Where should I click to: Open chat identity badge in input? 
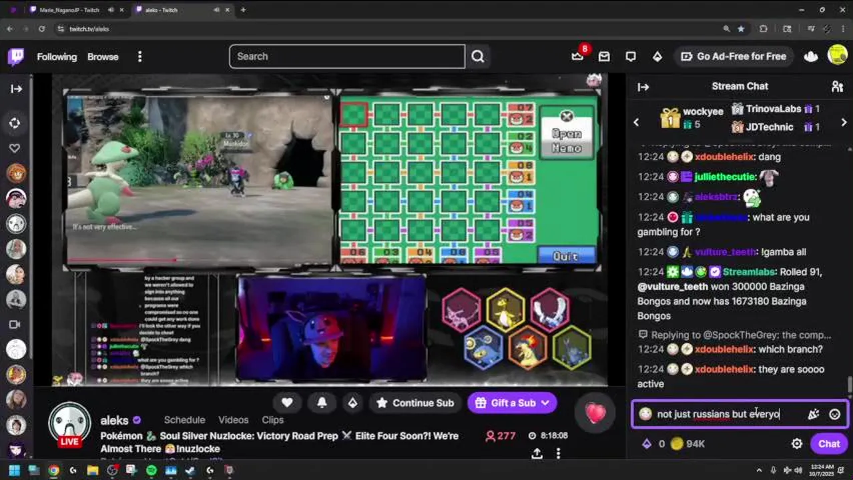(x=645, y=414)
